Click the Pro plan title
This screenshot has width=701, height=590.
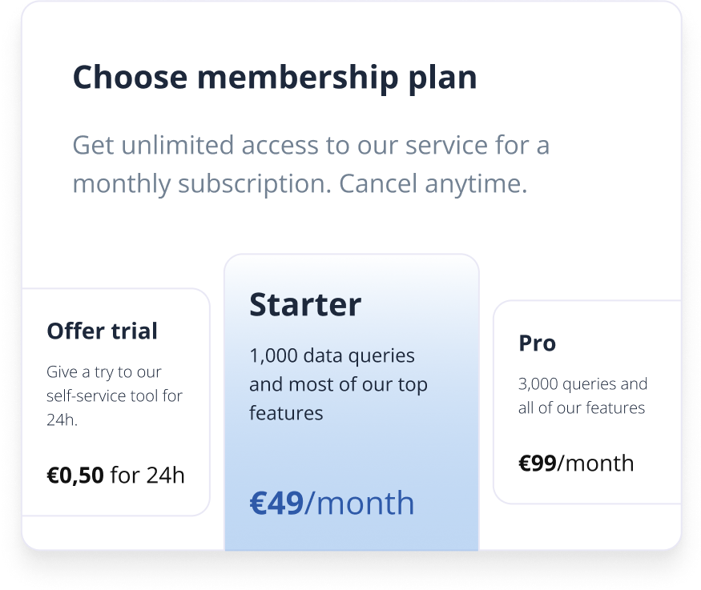(x=537, y=343)
